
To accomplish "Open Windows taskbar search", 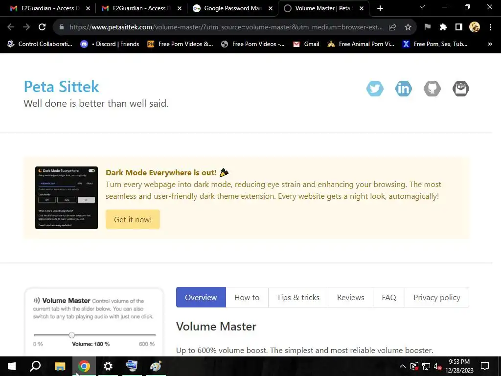I will 35,366.
